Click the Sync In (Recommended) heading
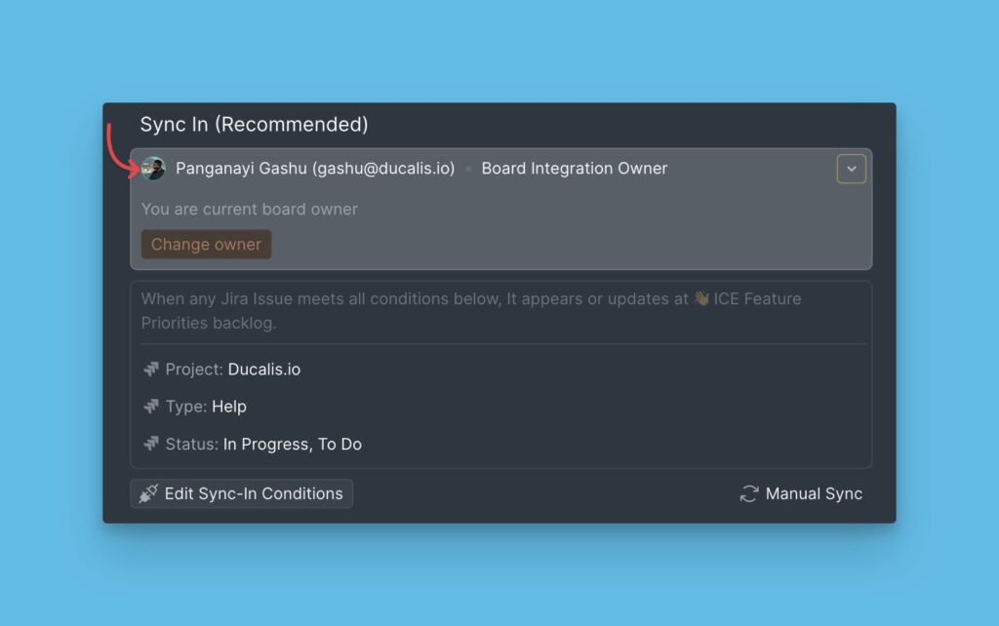 pyautogui.click(x=254, y=125)
